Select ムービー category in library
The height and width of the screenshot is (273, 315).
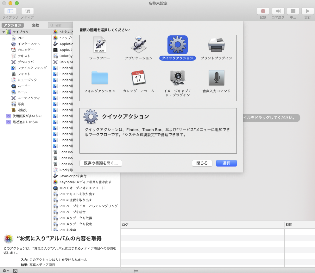point(24,86)
